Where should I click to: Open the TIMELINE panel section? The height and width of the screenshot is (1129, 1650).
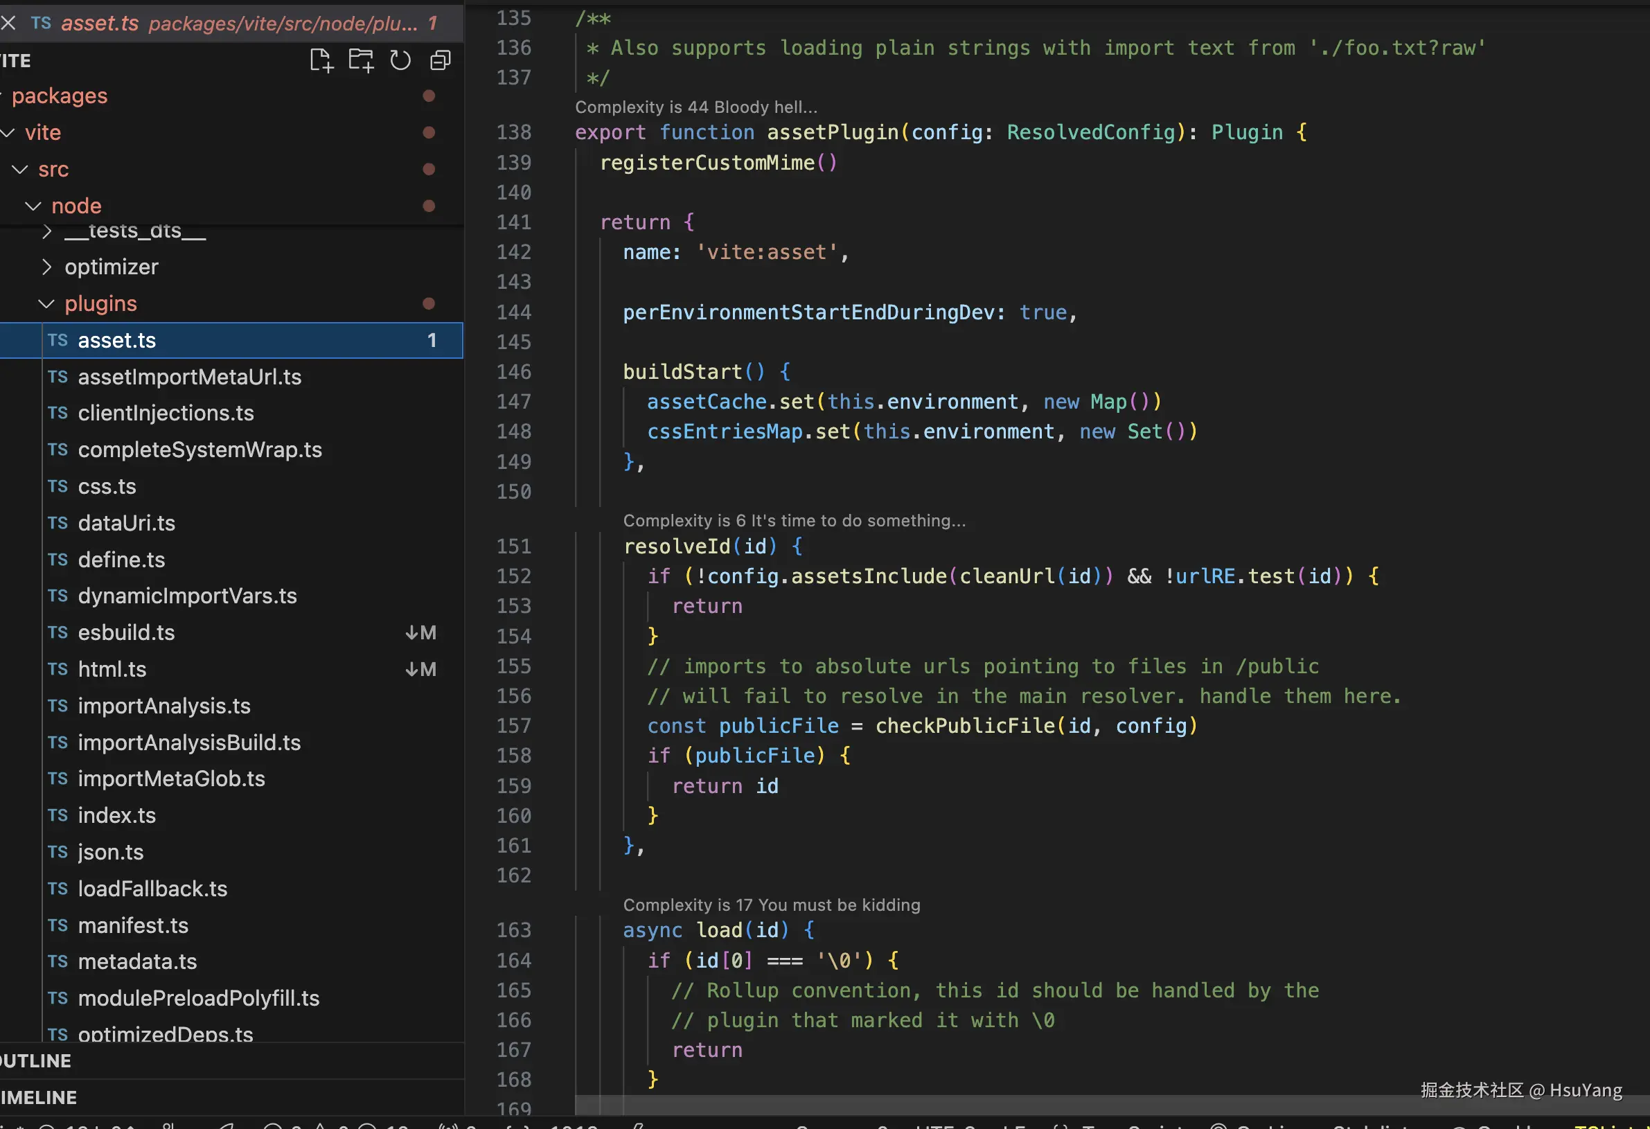click(39, 1097)
